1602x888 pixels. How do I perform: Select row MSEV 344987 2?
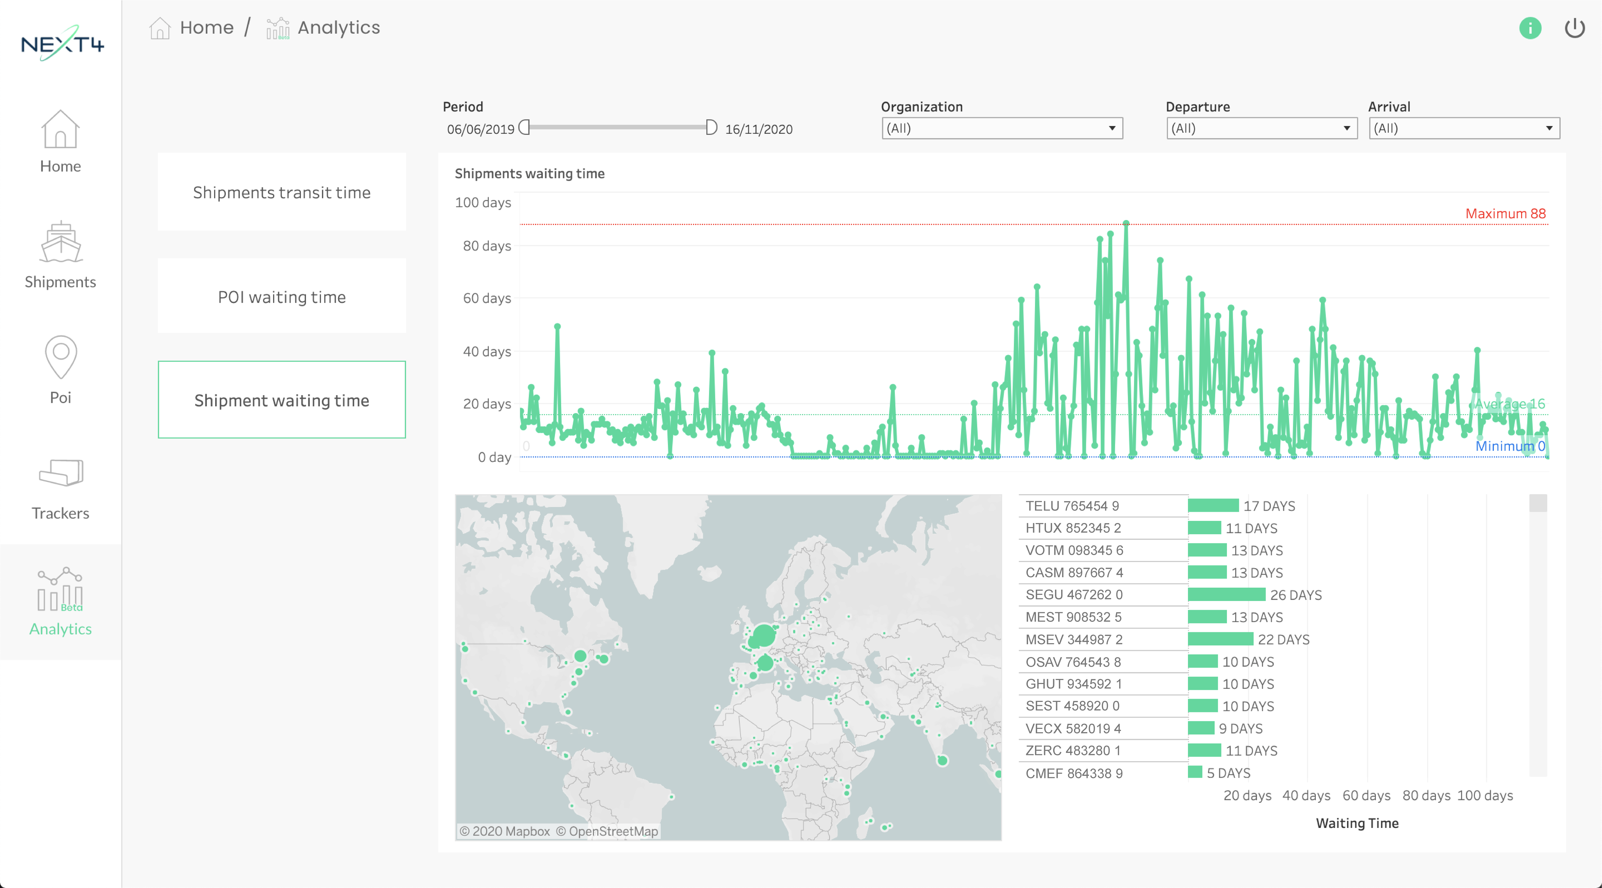pos(1103,639)
